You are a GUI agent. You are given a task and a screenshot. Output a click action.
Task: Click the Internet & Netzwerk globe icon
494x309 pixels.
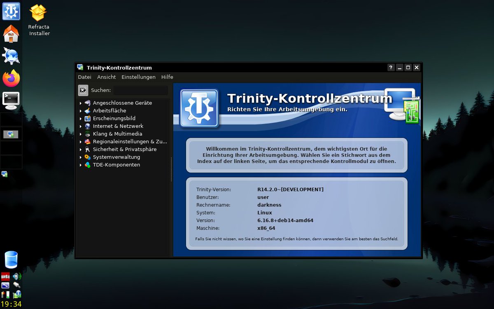pyautogui.click(x=87, y=126)
